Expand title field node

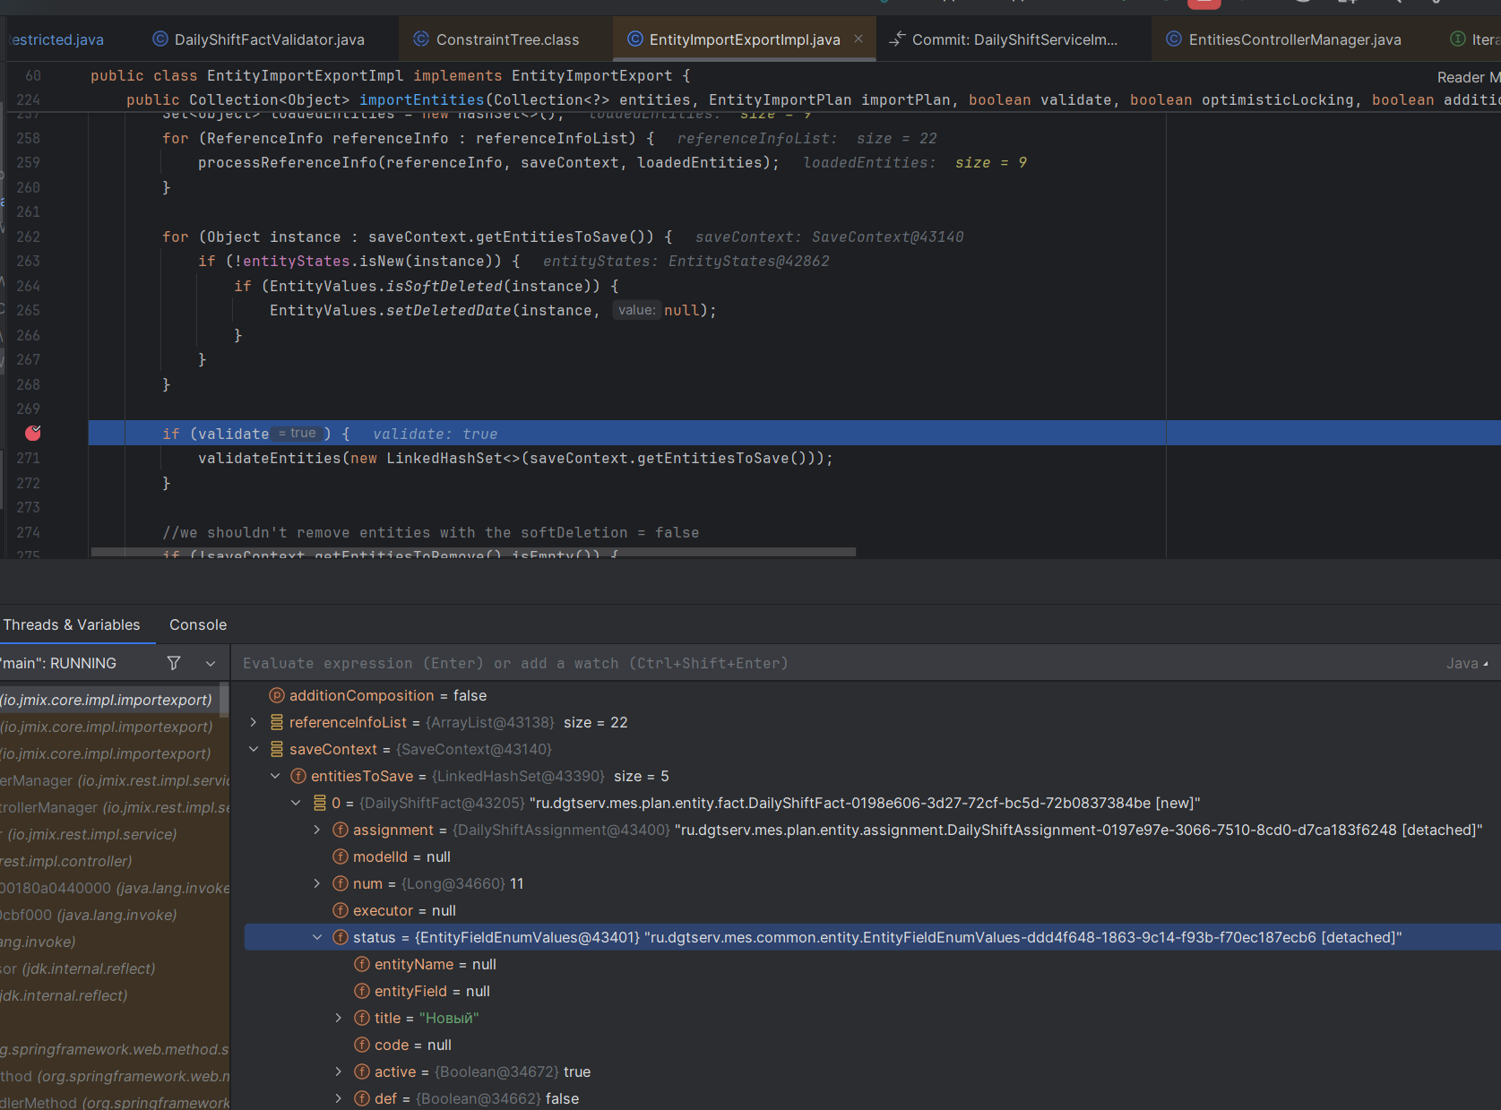point(339,1018)
